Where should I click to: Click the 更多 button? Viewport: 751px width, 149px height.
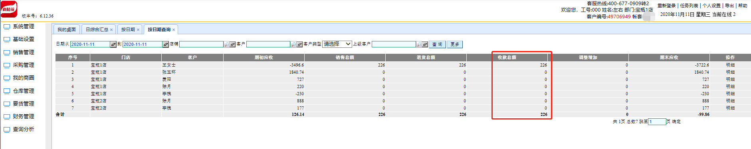point(455,44)
